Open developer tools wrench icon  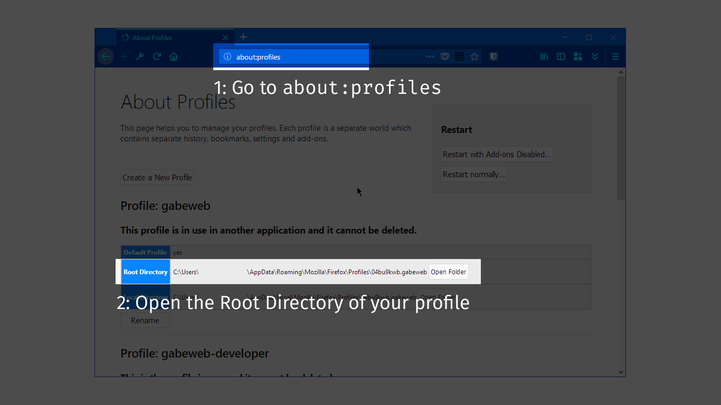tap(140, 56)
